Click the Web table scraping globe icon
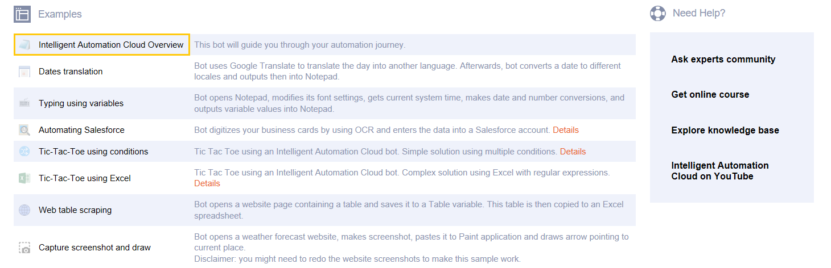This screenshot has height=268, width=831. point(24,210)
